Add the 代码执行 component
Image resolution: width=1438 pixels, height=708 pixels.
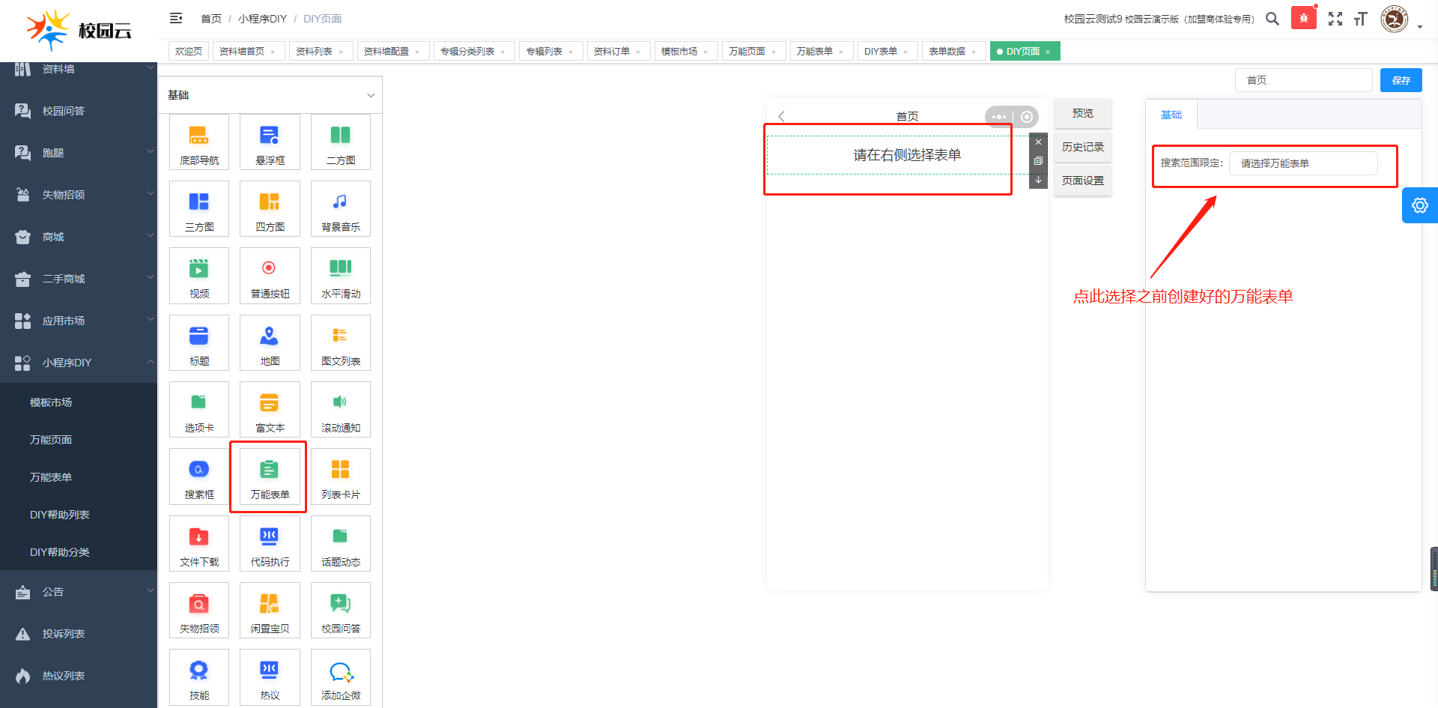coord(270,544)
